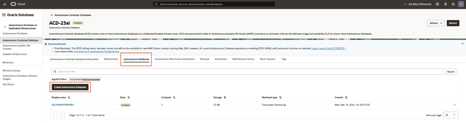This screenshot has width=466, height=123.
Task: Switch to the Maintenance tab
Action: (111, 59)
